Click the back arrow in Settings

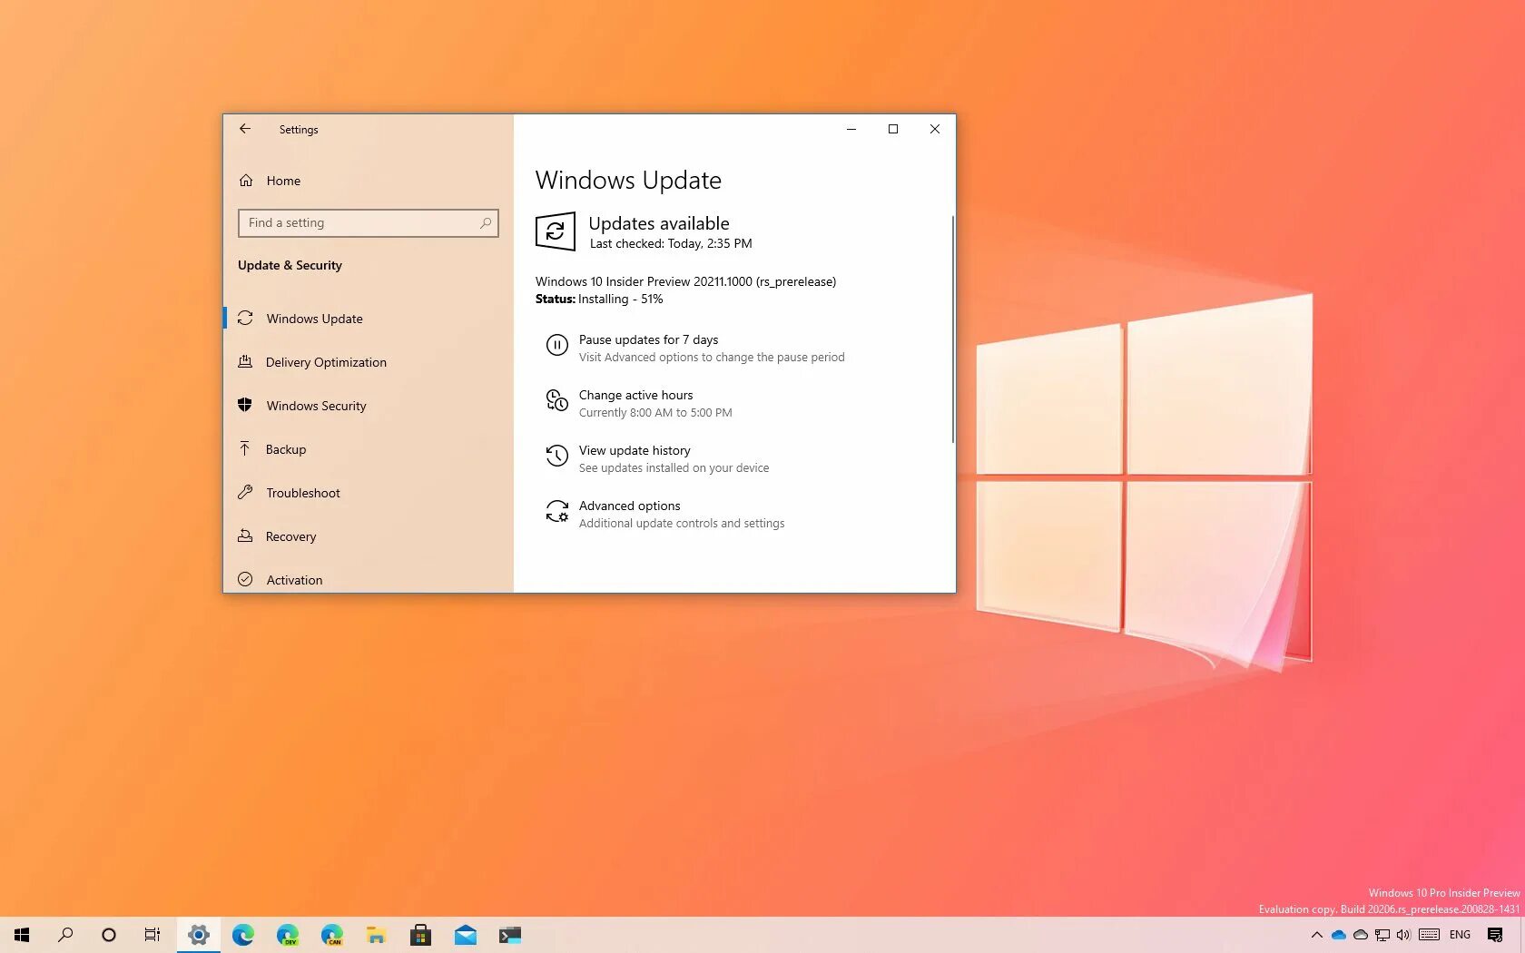[x=245, y=129]
